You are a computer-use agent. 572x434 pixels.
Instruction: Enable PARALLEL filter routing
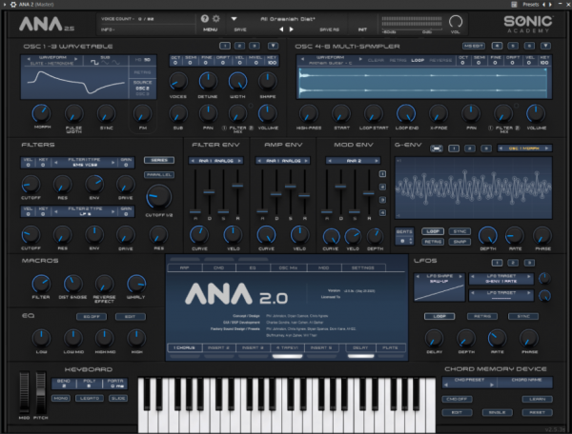point(159,175)
